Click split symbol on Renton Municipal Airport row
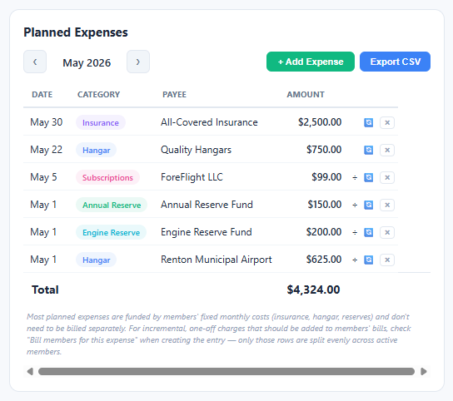This screenshot has width=453, height=401. pos(355,260)
